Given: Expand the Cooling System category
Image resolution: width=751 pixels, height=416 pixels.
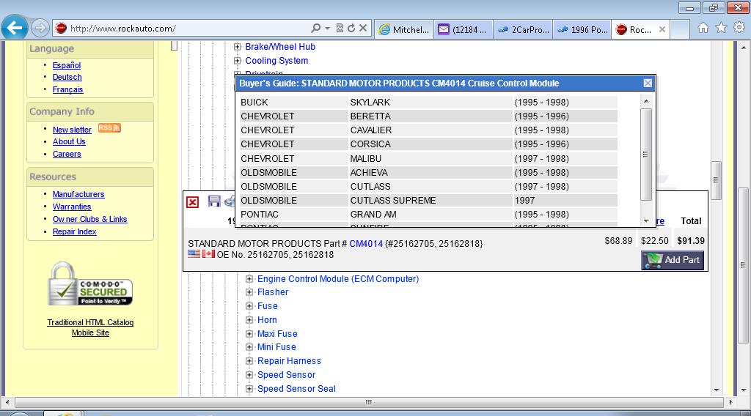Looking at the screenshot, I should (x=238, y=61).
